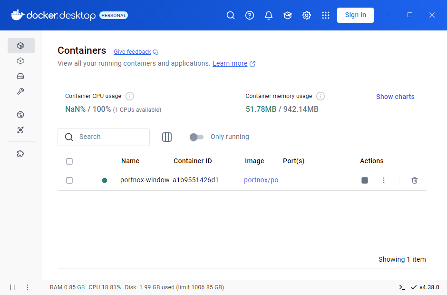Click the RAM 0.85 GB status entry
The height and width of the screenshot is (295, 447).
67,287
